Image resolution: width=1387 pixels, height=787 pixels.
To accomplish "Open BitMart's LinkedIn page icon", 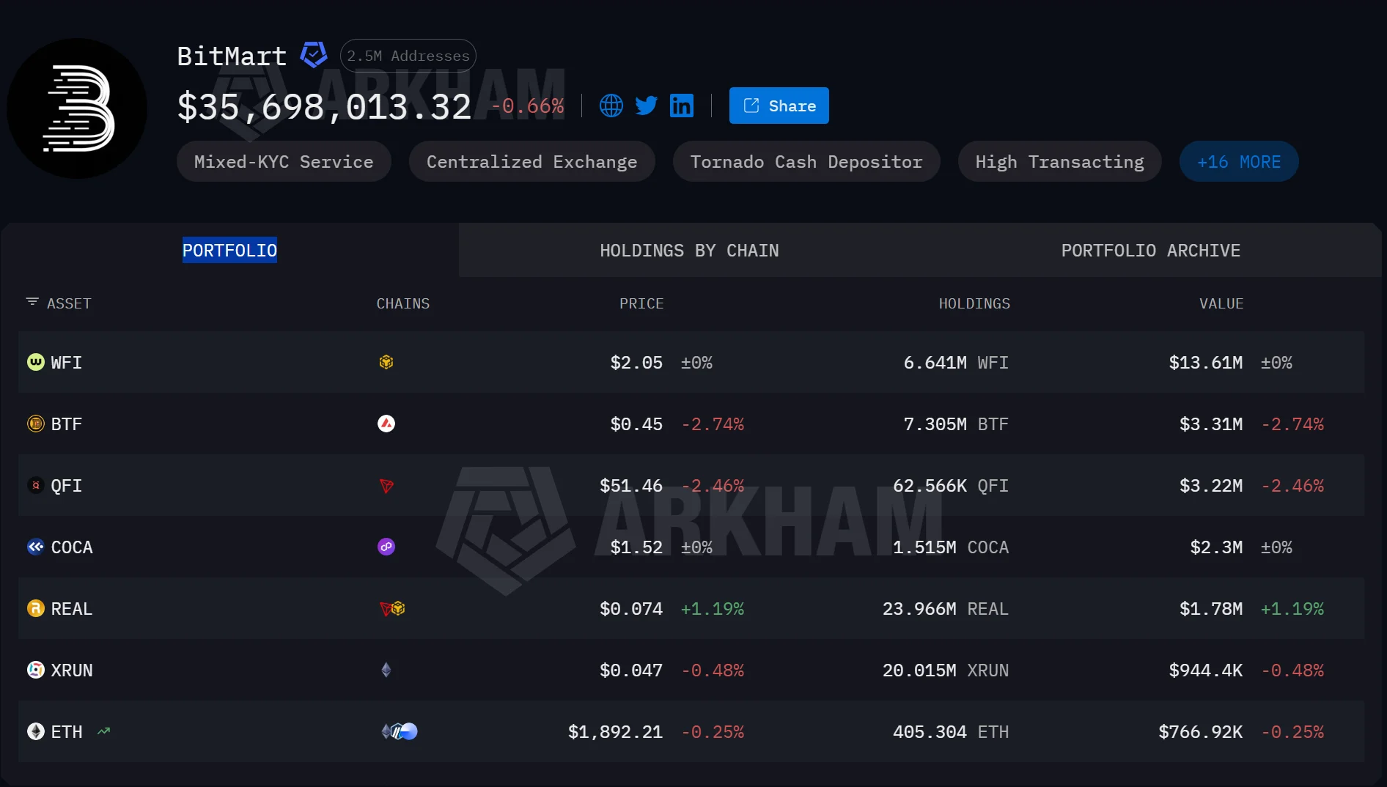I will [x=682, y=106].
